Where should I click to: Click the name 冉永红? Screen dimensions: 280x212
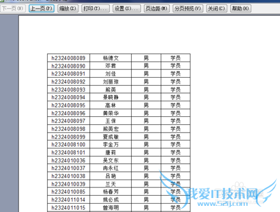tap(111, 168)
